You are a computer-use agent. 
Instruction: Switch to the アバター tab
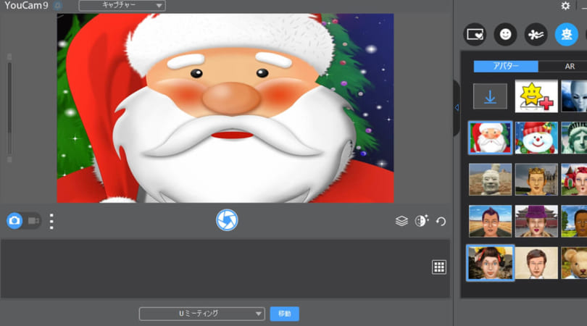(506, 66)
